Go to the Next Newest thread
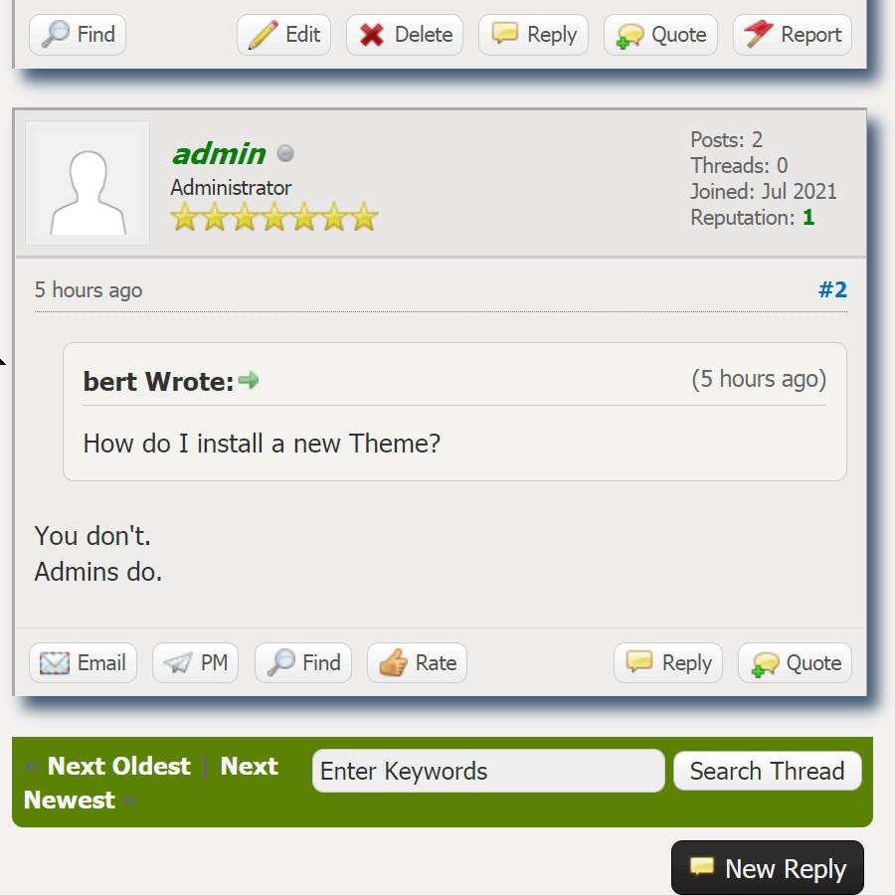This screenshot has width=895, height=895. [151, 783]
